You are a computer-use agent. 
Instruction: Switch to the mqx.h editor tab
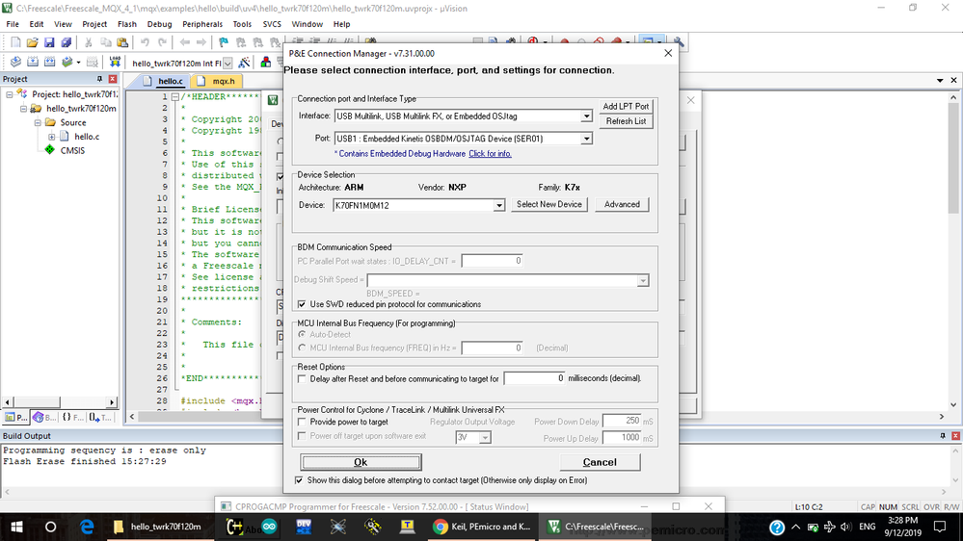tap(218, 81)
